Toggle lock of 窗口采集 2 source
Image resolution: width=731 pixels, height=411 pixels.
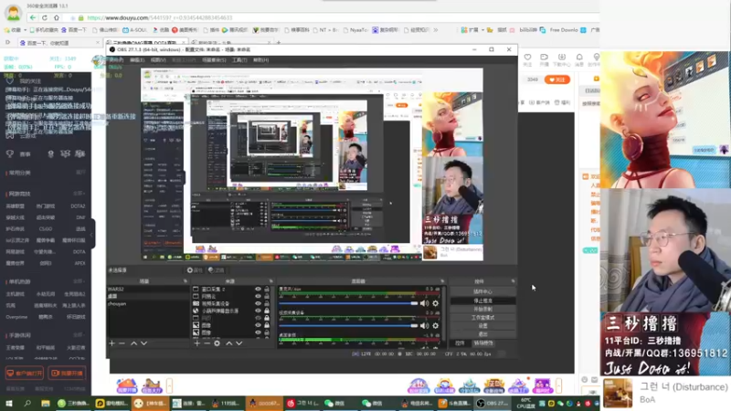(267, 290)
